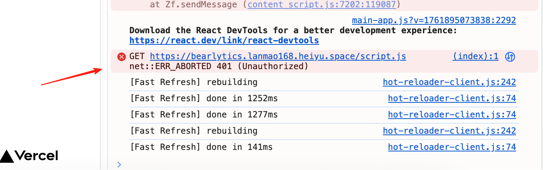
Task: Click the Vercel triangle logo
Action: [7, 156]
